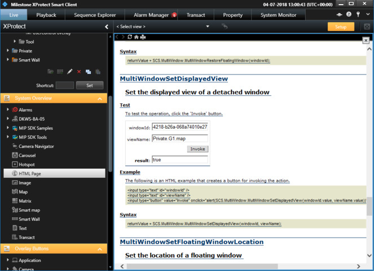Click the viewName input field
The width and height of the screenshot is (374, 271).
coord(180,138)
